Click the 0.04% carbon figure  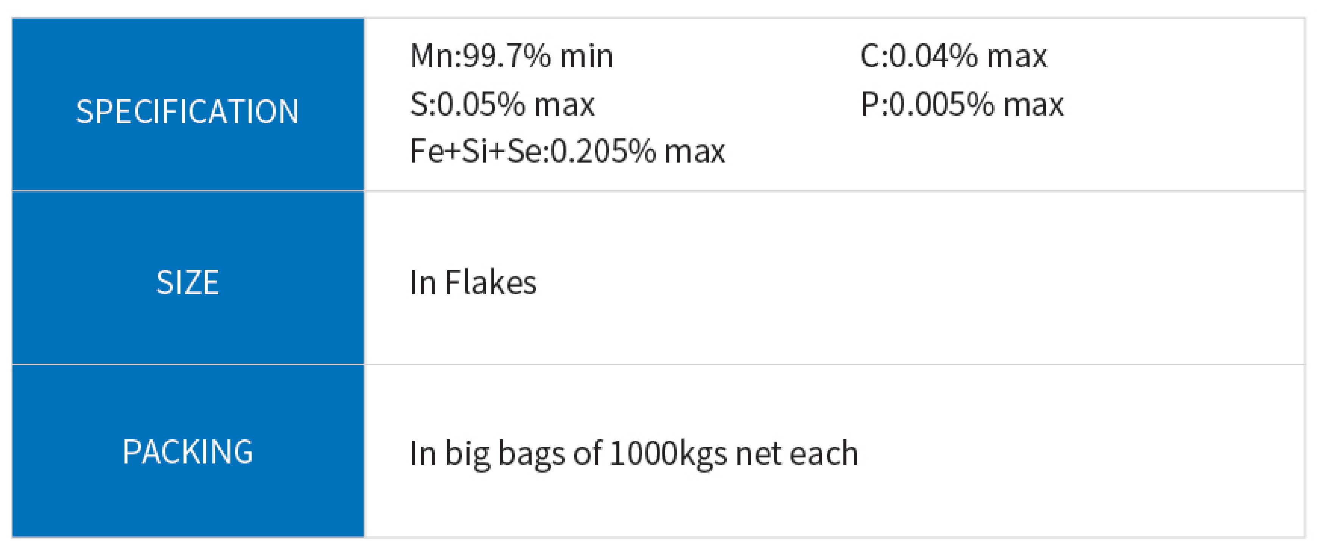coord(933,56)
